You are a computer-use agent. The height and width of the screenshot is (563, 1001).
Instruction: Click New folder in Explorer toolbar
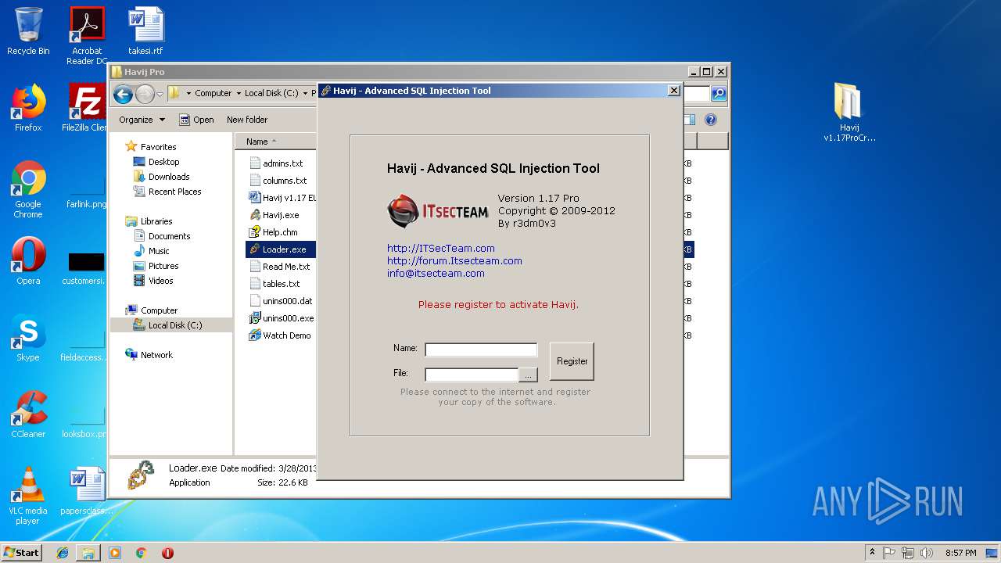247,120
